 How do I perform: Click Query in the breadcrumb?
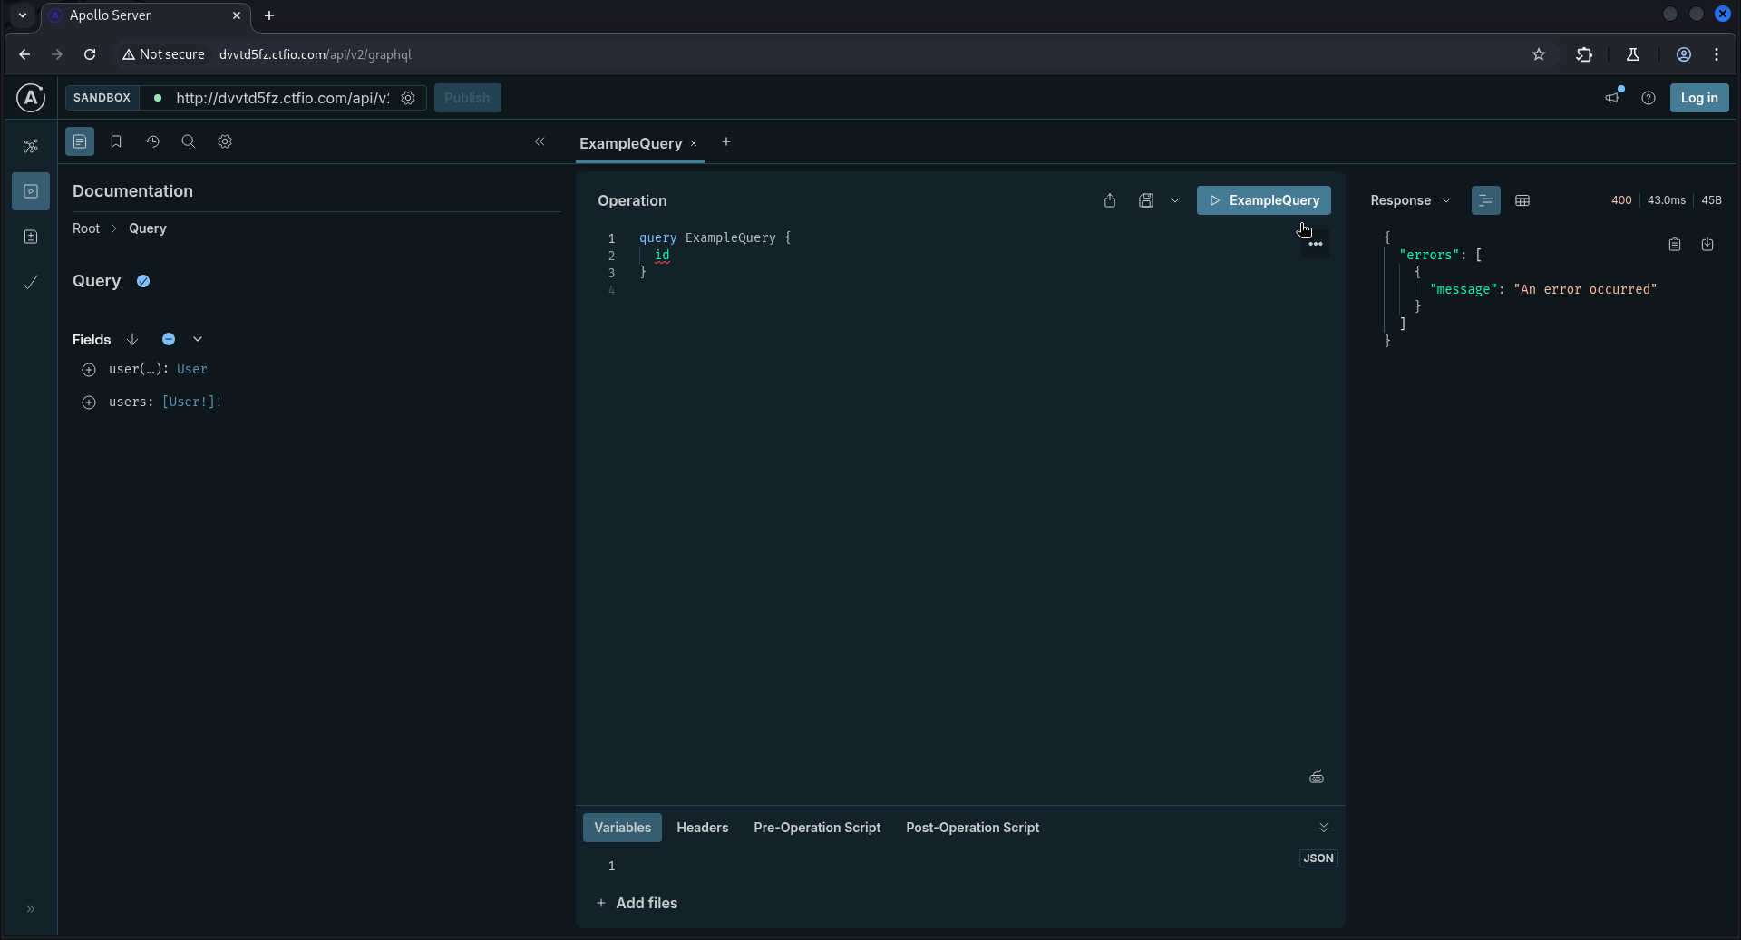tap(148, 228)
